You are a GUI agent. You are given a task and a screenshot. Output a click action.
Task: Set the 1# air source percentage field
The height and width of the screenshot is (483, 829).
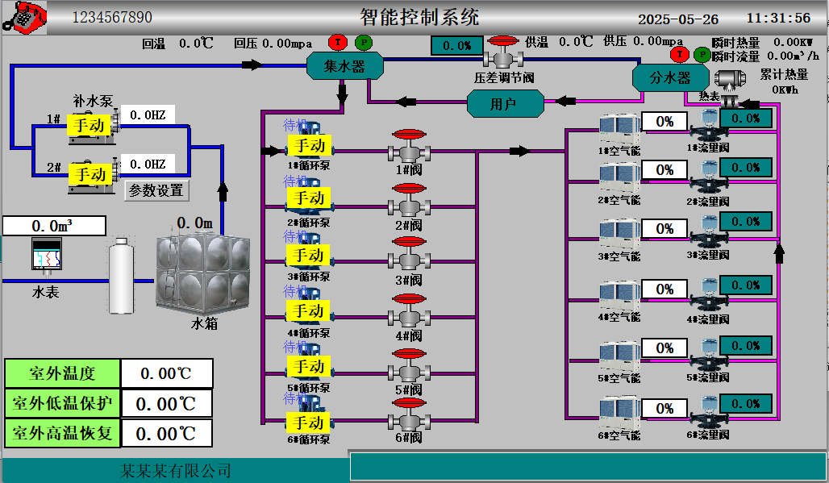tap(664, 122)
